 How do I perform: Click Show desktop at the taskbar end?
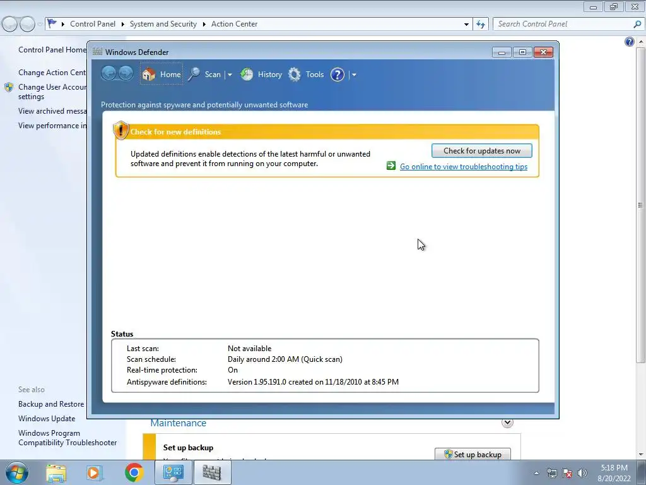coord(642,472)
